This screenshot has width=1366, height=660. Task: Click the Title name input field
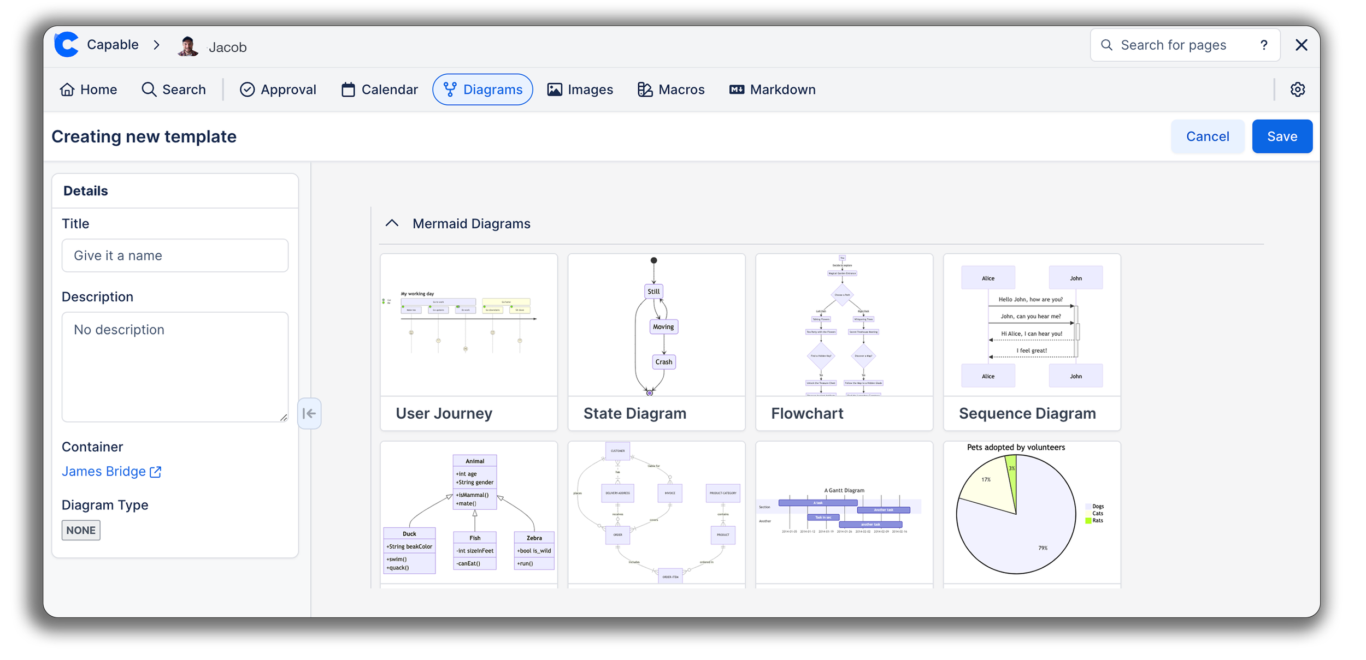tap(175, 255)
